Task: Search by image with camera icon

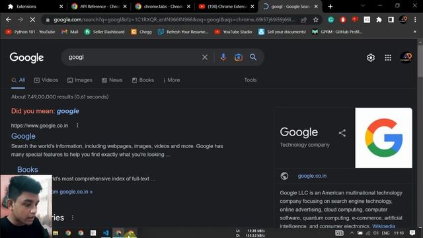Action: coord(238,58)
